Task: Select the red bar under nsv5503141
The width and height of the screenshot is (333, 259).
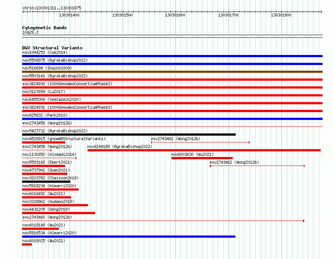Action: (172, 80)
